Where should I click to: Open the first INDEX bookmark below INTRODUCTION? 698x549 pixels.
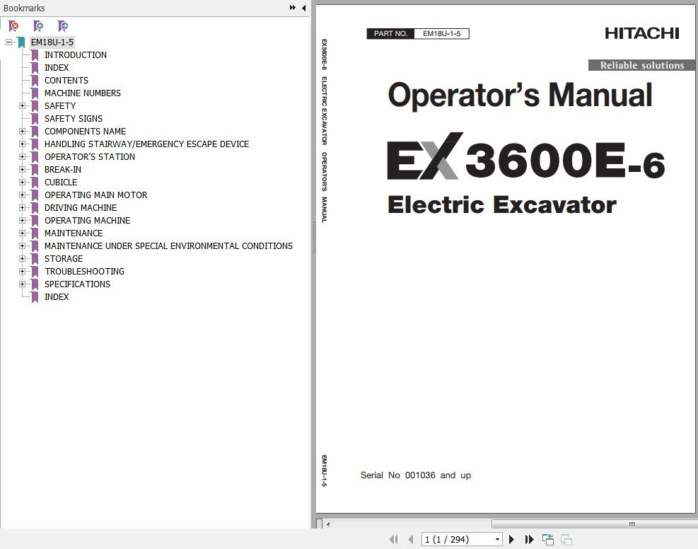57,68
